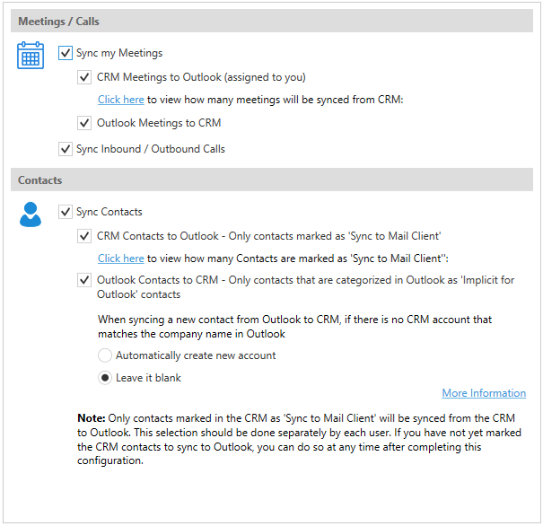Open Click here link for synced meetings count
The width and height of the screenshot is (543, 526).
click(x=121, y=100)
